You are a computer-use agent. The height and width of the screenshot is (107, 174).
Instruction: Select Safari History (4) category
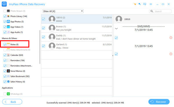pos(18,82)
